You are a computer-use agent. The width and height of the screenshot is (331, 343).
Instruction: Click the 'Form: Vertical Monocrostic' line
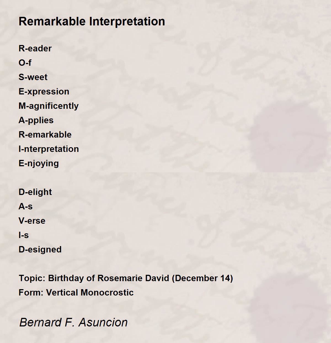[76, 292]
